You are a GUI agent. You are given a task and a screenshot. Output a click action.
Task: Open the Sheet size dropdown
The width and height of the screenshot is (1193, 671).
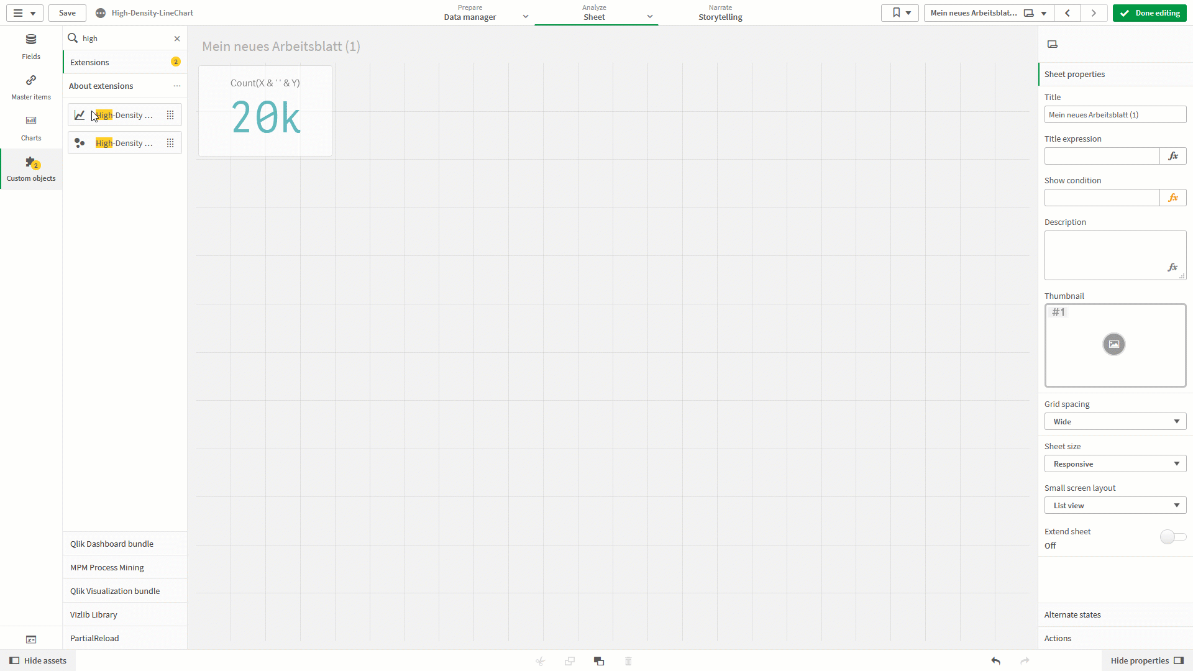pyautogui.click(x=1114, y=463)
